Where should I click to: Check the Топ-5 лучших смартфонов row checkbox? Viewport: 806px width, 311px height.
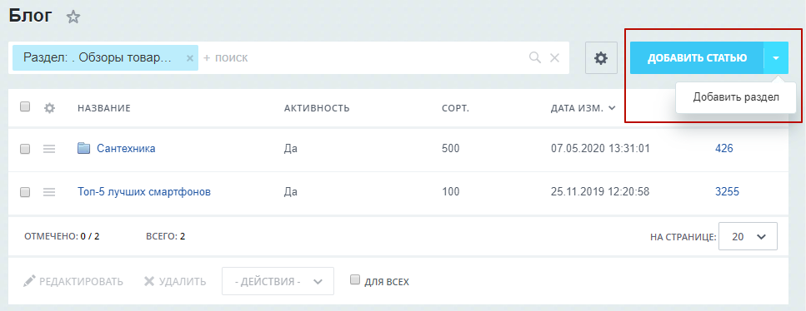(x=25, y=192)
